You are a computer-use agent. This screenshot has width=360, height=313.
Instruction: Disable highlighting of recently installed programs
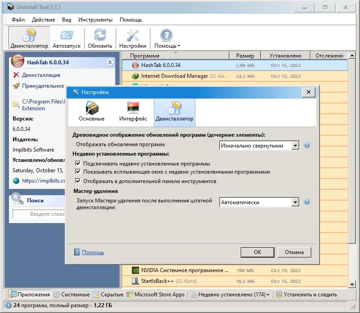tap(79, 164)
